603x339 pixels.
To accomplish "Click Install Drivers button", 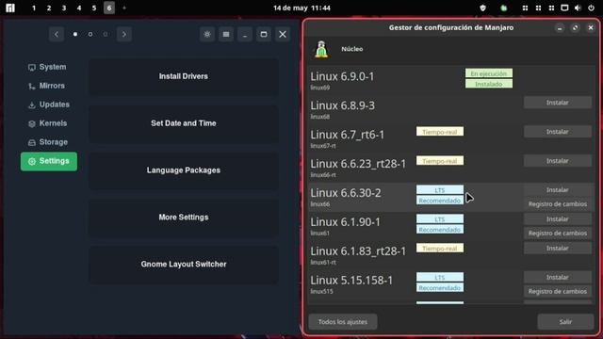I will 184,76.
